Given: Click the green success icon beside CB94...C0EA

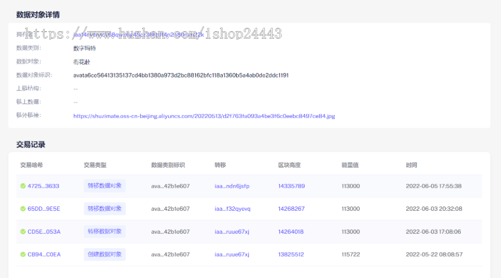Looking at the screenshot, I should tap(23, 255).
